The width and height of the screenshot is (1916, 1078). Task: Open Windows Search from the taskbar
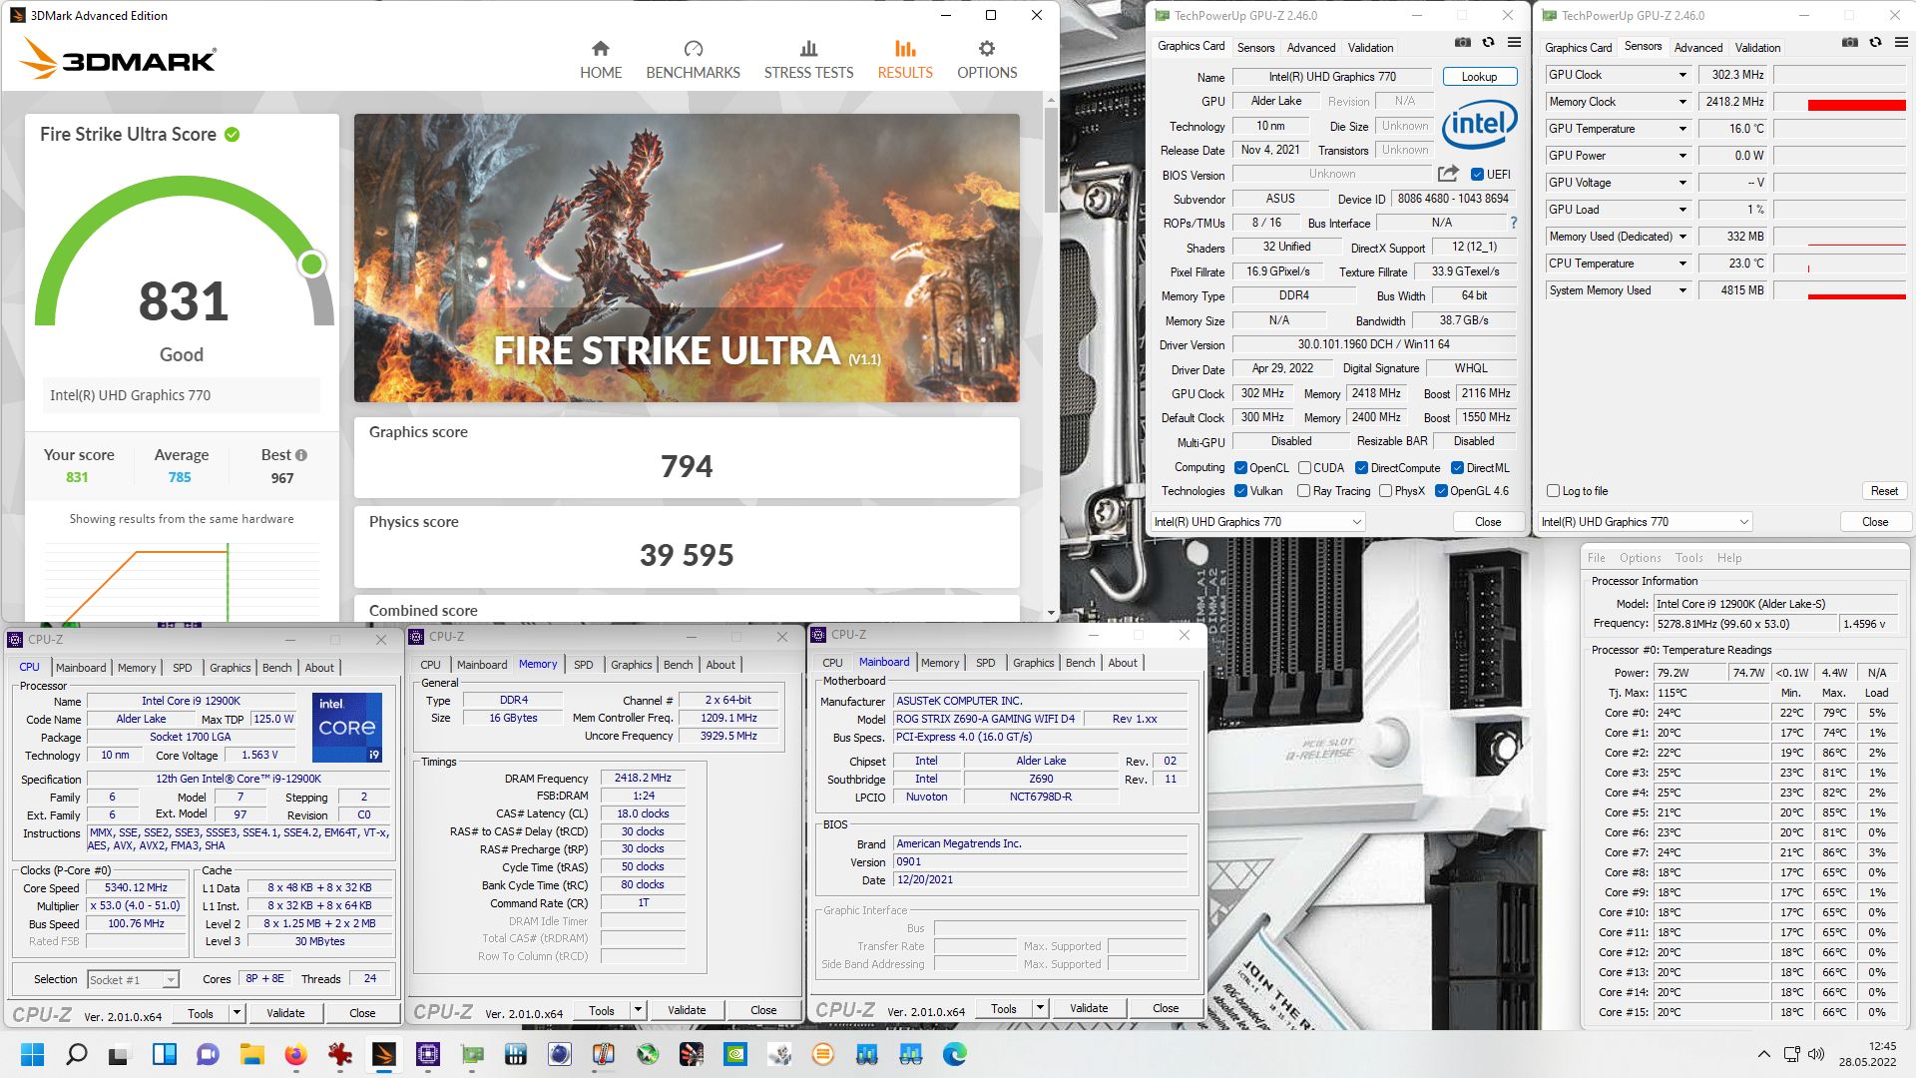pyautogui.click(x=76, y=1054)
